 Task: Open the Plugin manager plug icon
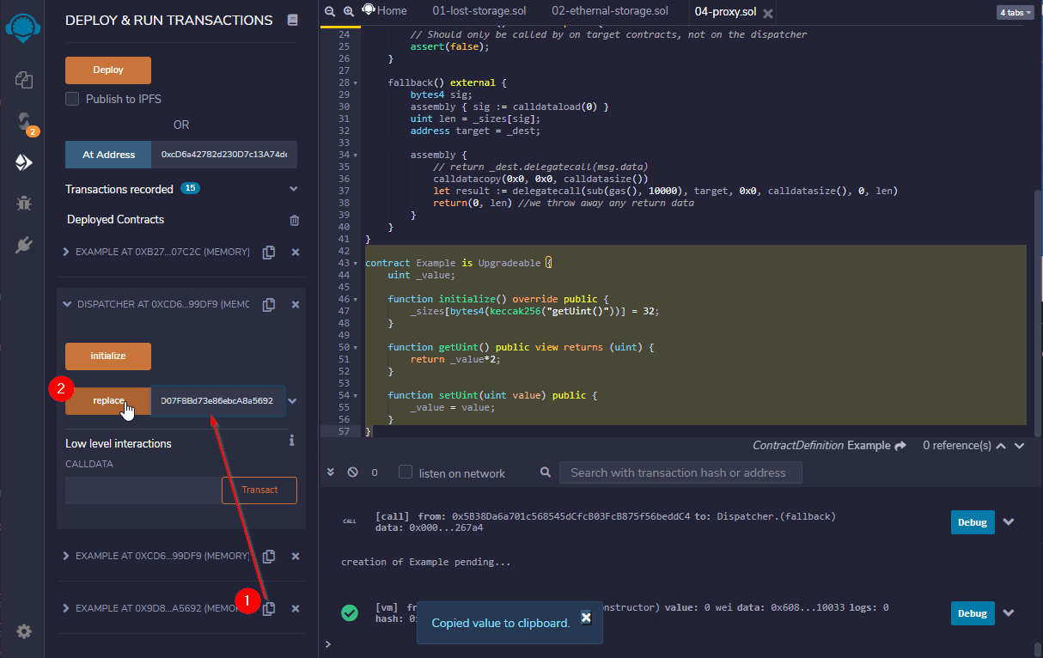24,245
